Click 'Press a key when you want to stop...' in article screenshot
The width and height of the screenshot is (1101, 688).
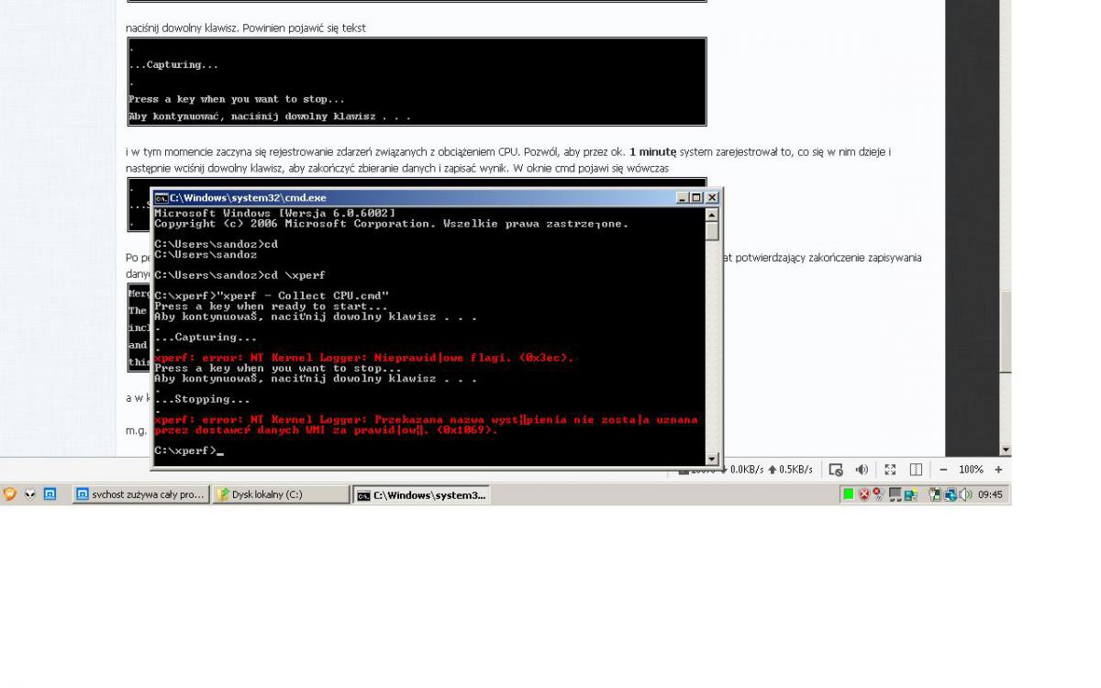tap(237, 99)
